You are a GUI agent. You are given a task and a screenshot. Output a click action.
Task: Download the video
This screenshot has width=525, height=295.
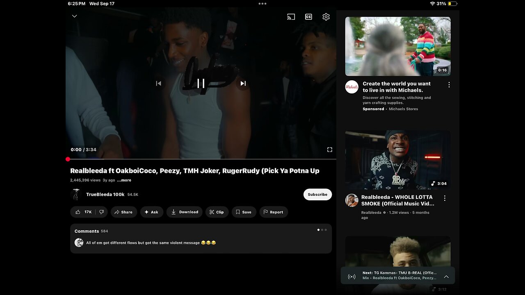click(185, 212)
